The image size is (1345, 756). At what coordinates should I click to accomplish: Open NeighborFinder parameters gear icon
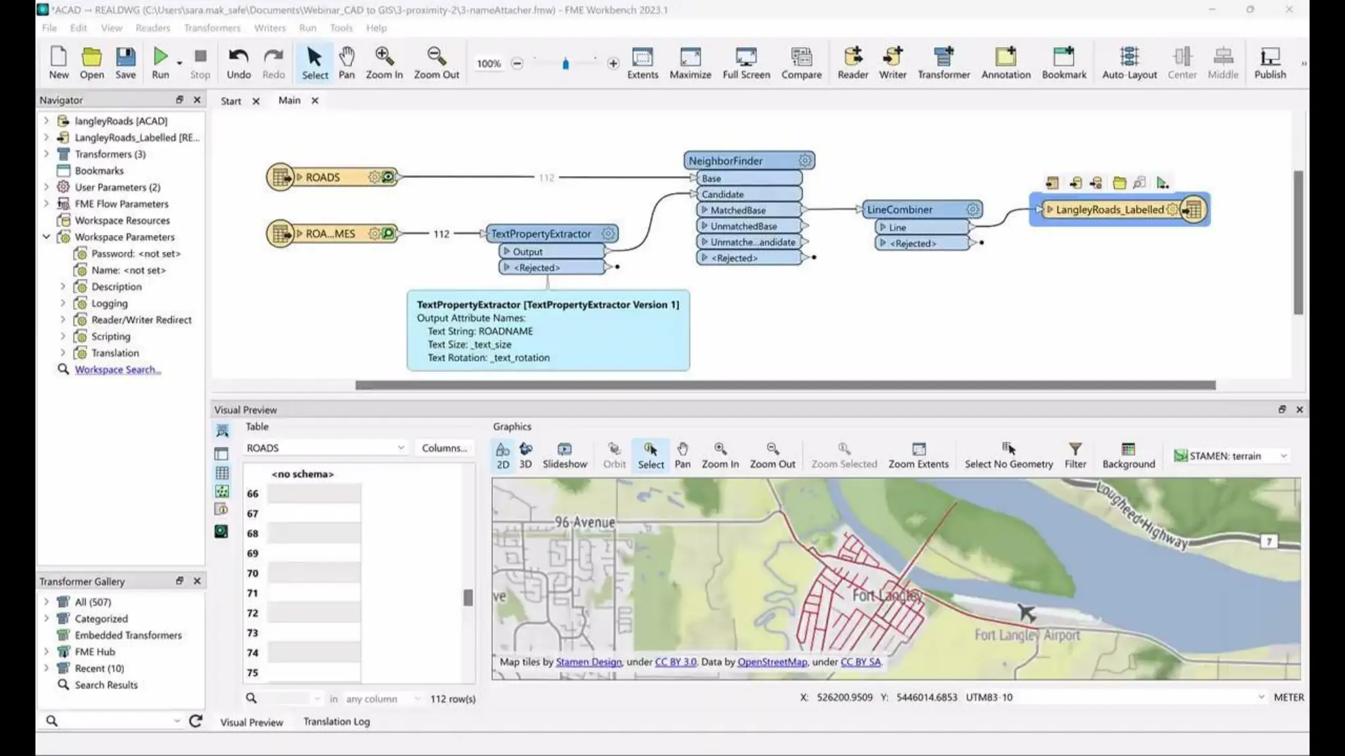[x=805, y=161]
